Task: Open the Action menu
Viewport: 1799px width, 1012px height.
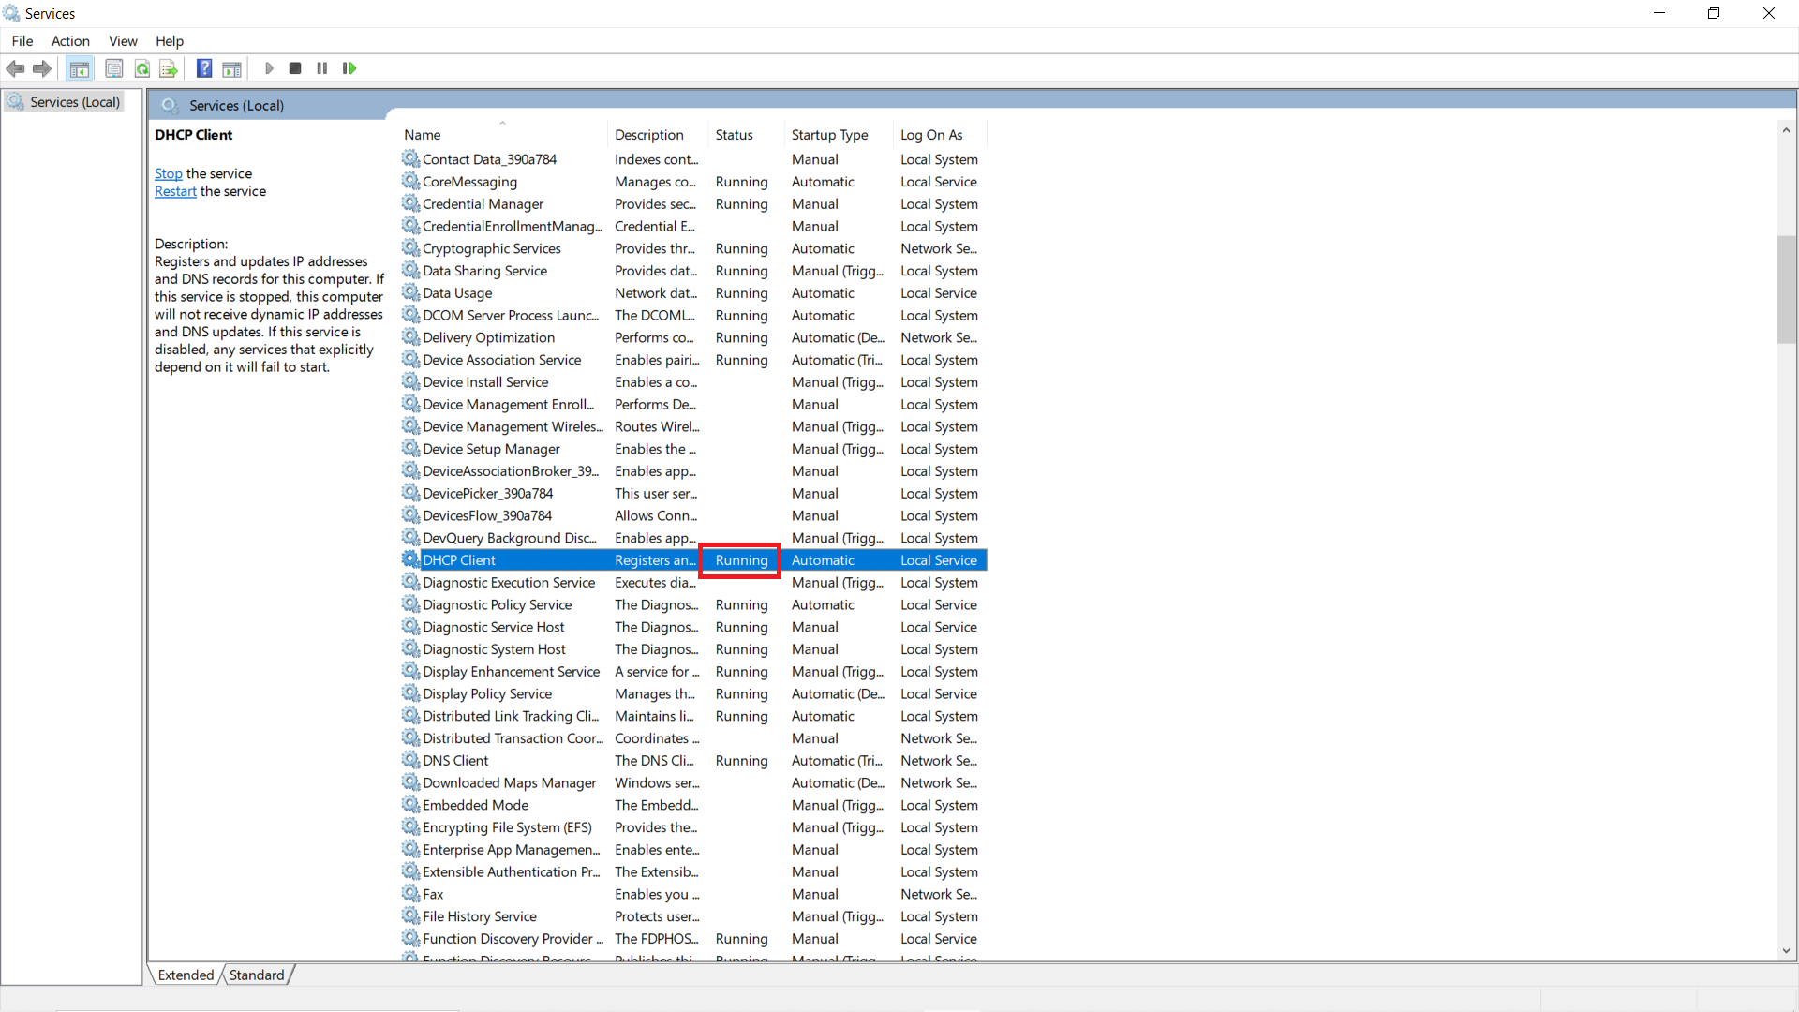Action: [x=71, y=41]
